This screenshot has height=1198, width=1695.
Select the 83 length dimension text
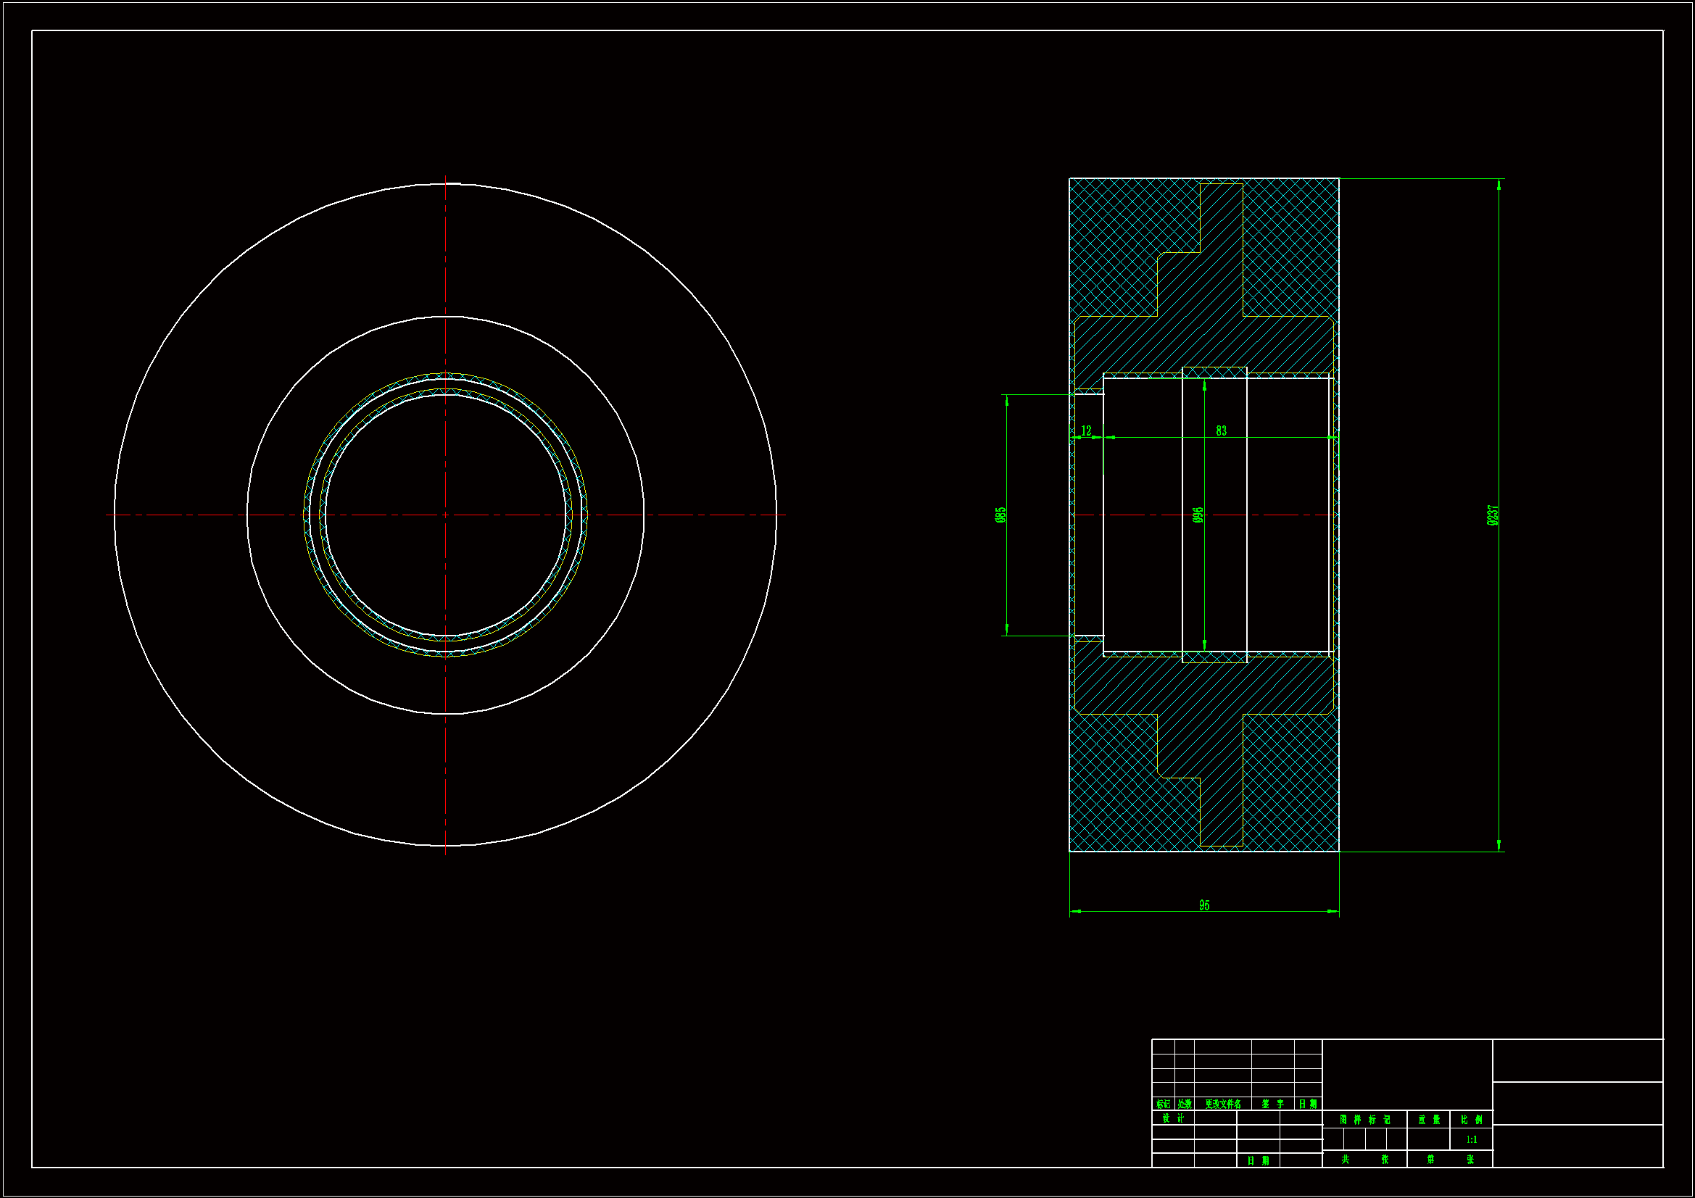1221,430
